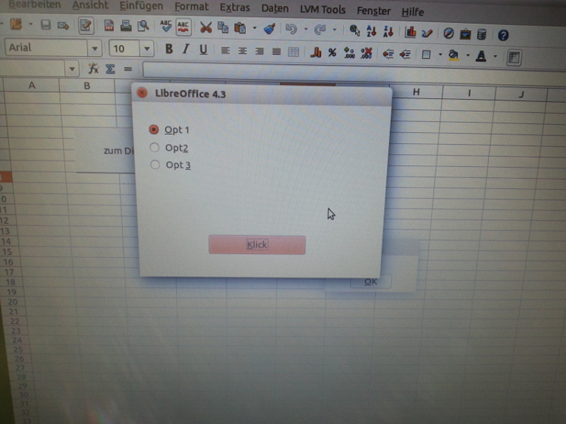566x424 pixels.
Task: Open the Einfügen menu
Action: click(141, 6)
